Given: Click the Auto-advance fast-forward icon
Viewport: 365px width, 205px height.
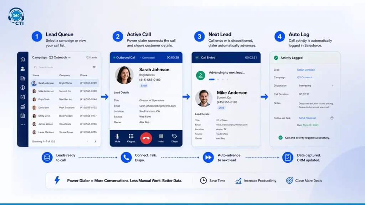Looking at the screenshot, I should tap(208, 158).
